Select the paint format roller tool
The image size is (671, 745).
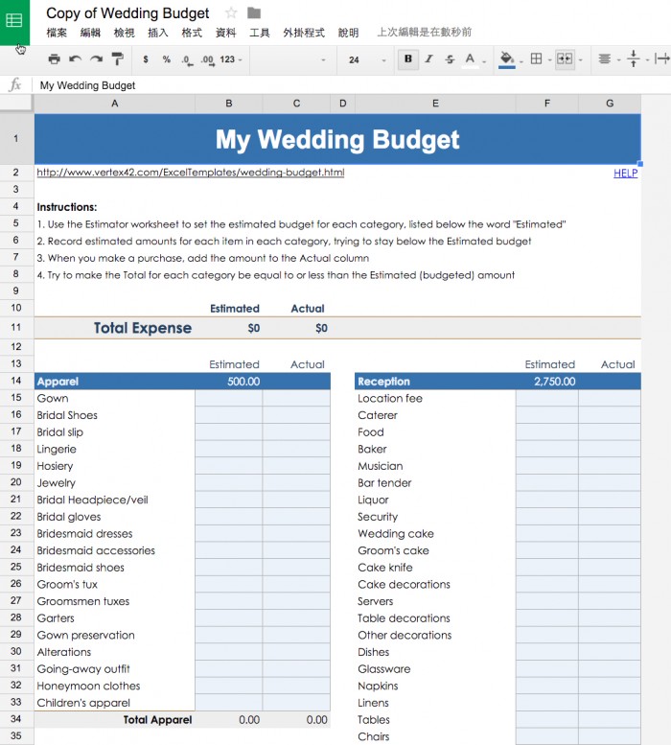coord(117,59)
